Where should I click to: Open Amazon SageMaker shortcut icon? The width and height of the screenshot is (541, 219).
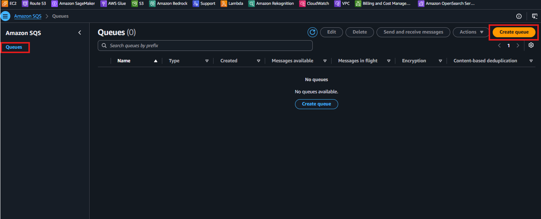click(x=55, y=4)
